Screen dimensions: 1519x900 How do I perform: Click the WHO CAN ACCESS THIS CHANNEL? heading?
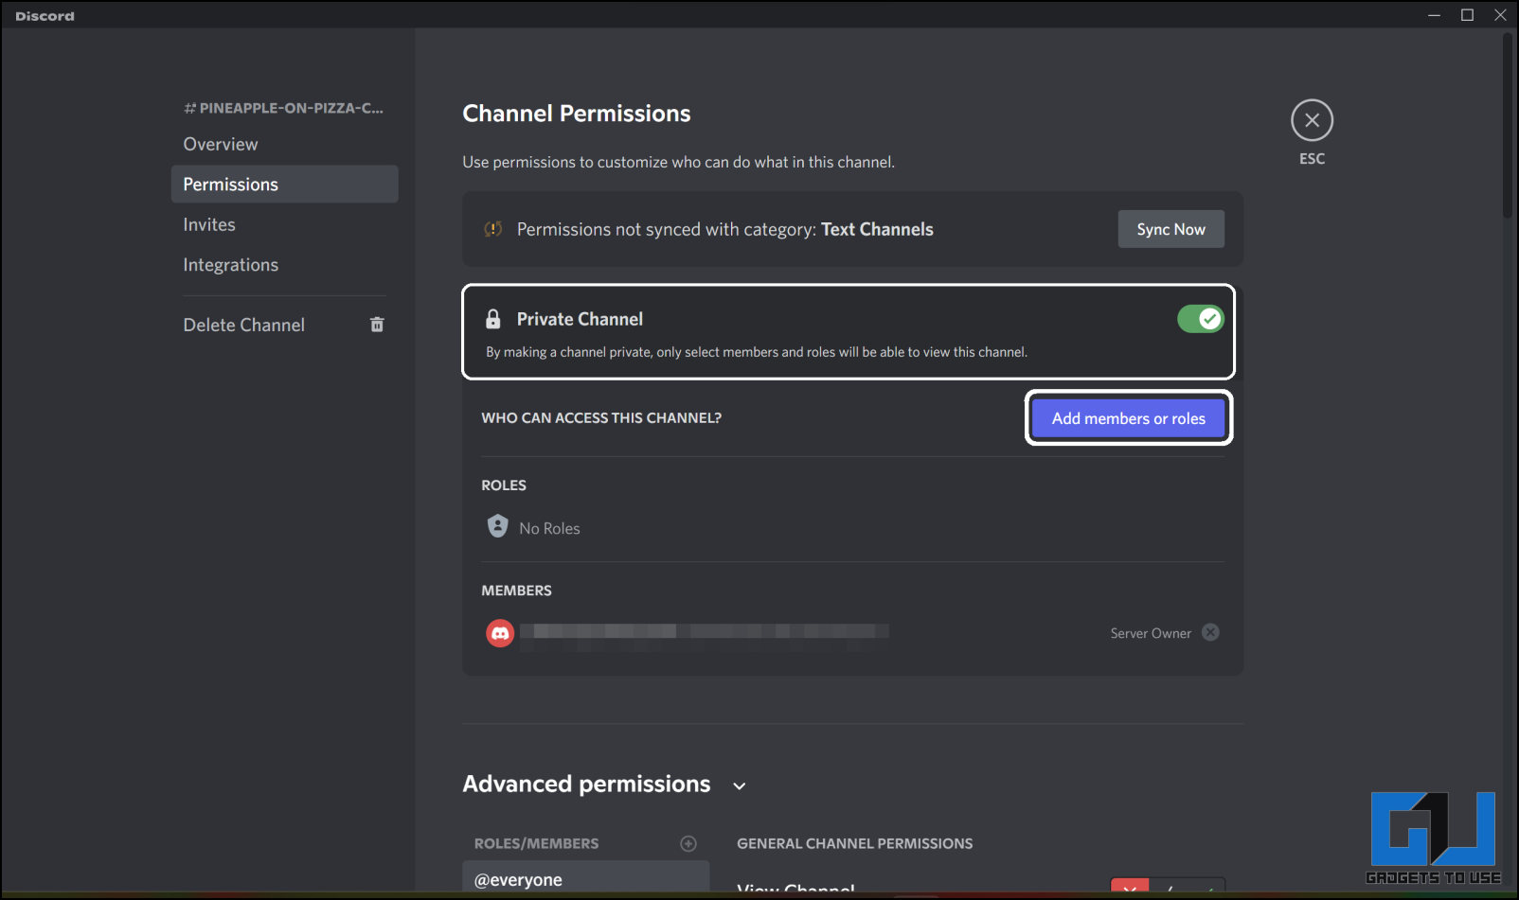point(601,417)
